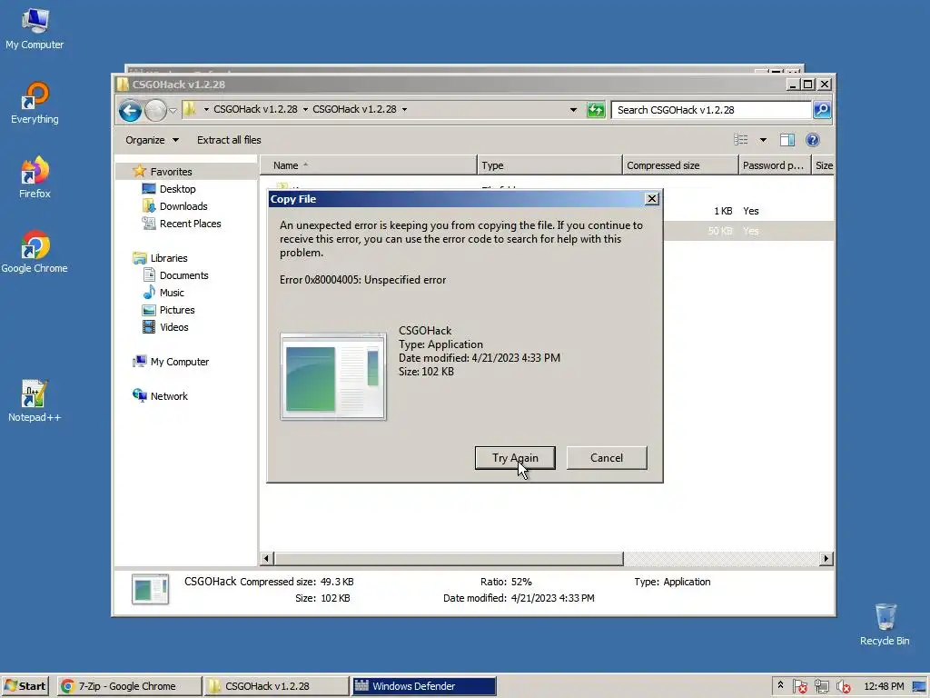Open the recent locations dropdown beside nav arrows
The image size is (930, 698).
point(173,110)
